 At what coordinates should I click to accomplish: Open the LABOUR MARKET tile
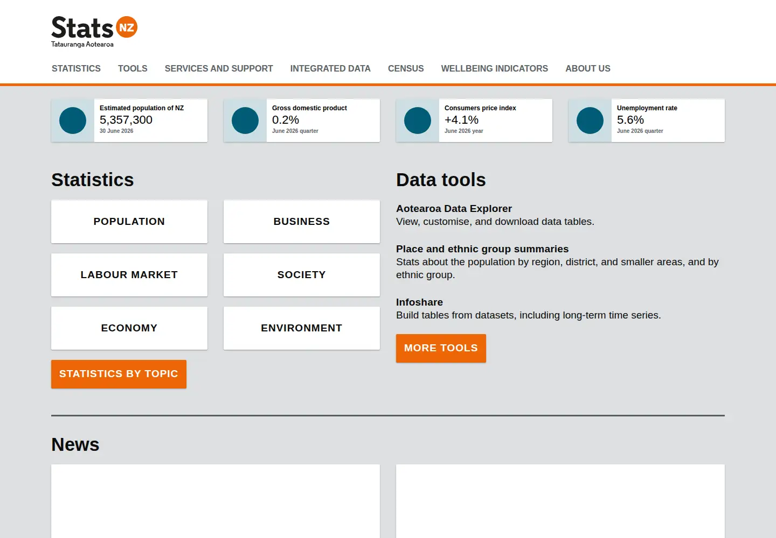pyautogui.click(x=129, y=275)
